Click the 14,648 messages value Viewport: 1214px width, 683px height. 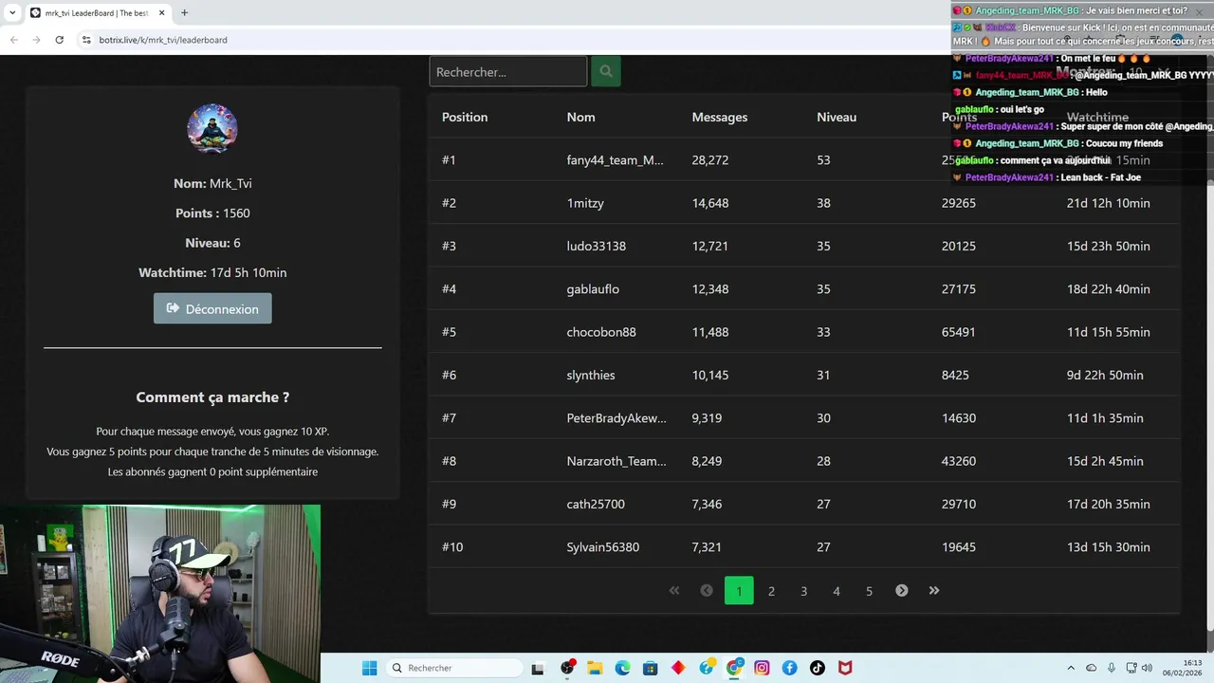pyautogui.click(x=710, y=203)
